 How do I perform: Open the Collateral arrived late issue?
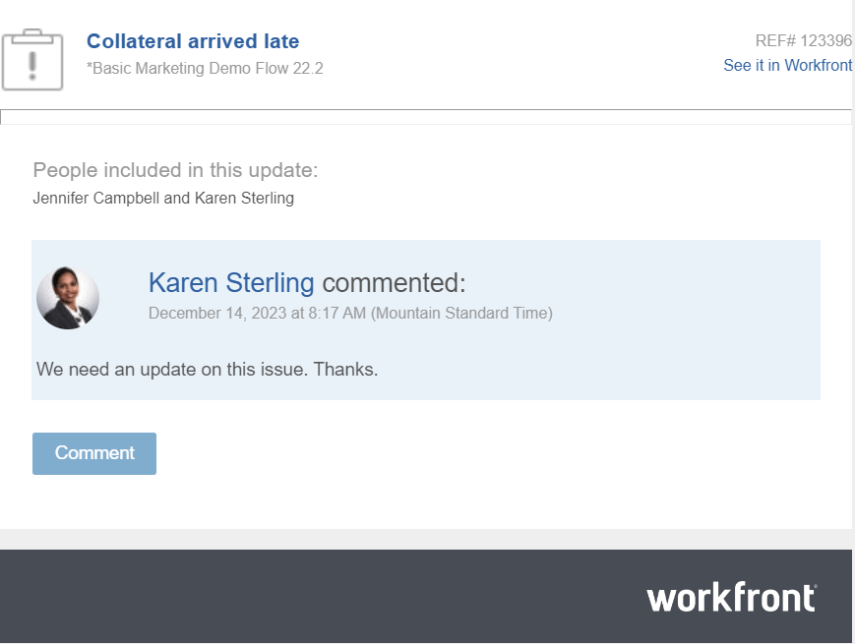(x=192, y=41)
